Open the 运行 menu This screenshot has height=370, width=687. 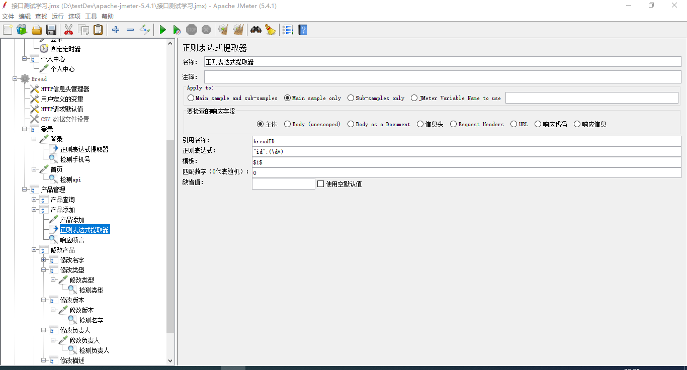58,16
